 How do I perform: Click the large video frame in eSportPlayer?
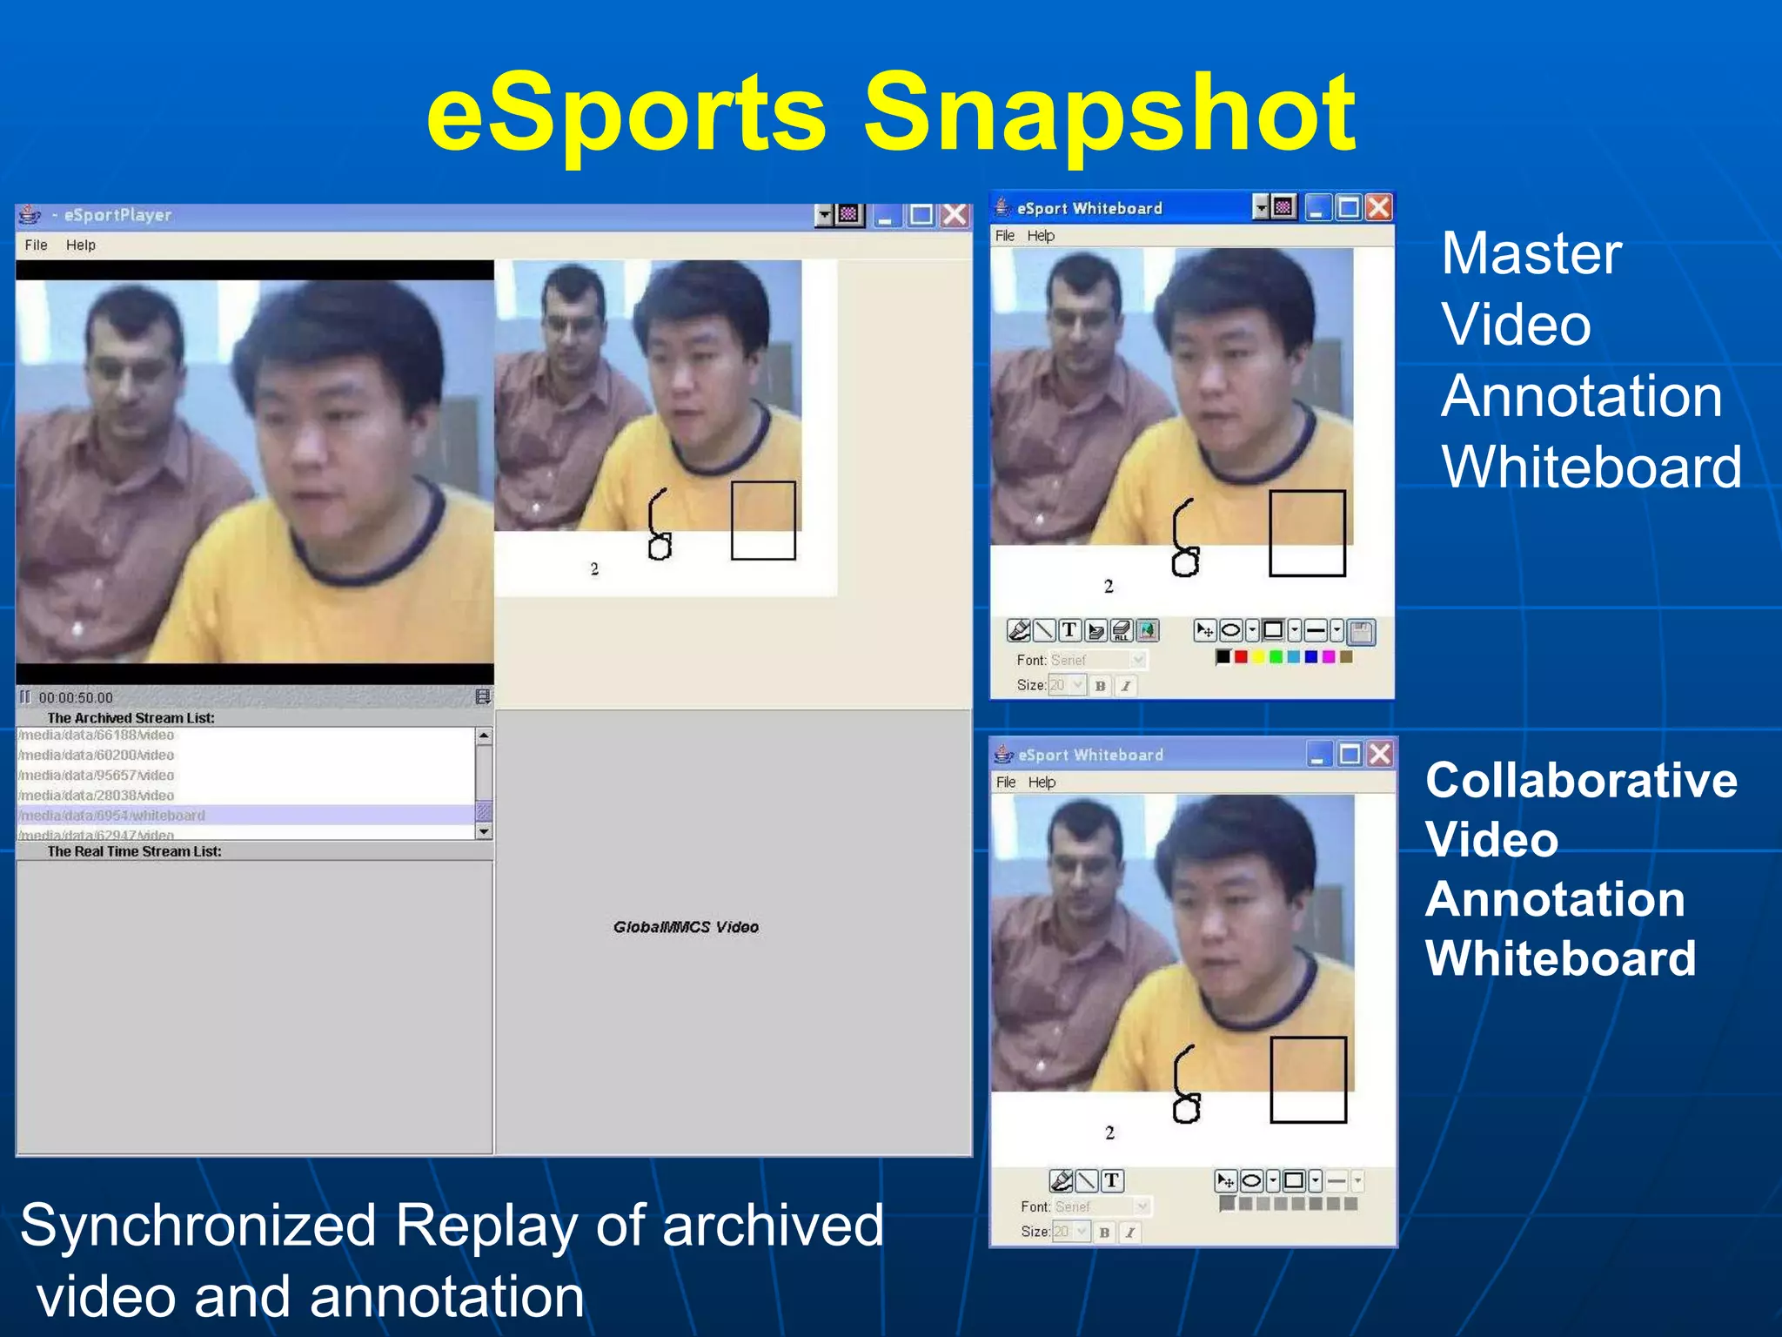(255, 472)
